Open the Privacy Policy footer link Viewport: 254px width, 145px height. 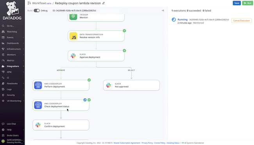pos(147,143)
